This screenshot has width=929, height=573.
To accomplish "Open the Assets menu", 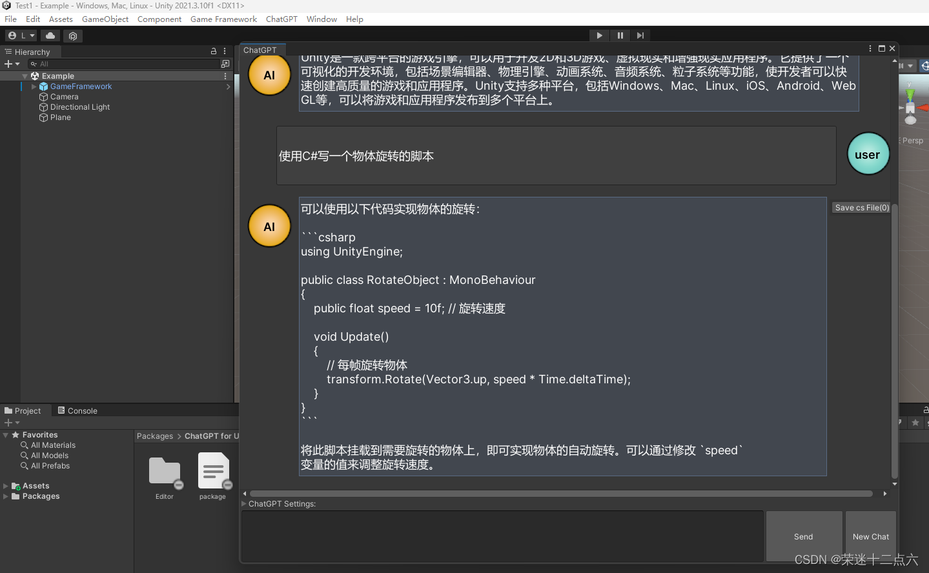I will 61,19.
